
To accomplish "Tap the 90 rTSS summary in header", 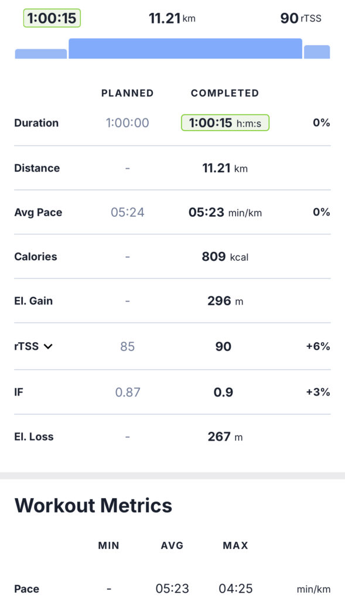I will coord(300,18).
